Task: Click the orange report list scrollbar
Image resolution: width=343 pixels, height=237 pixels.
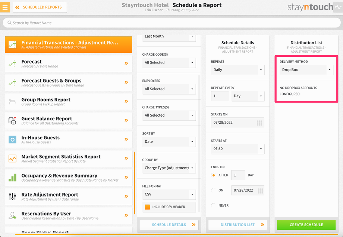Action: (135, 183)
